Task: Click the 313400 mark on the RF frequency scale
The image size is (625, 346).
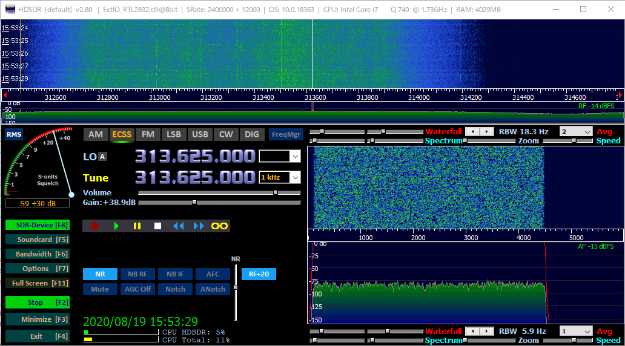Action: 263,97
